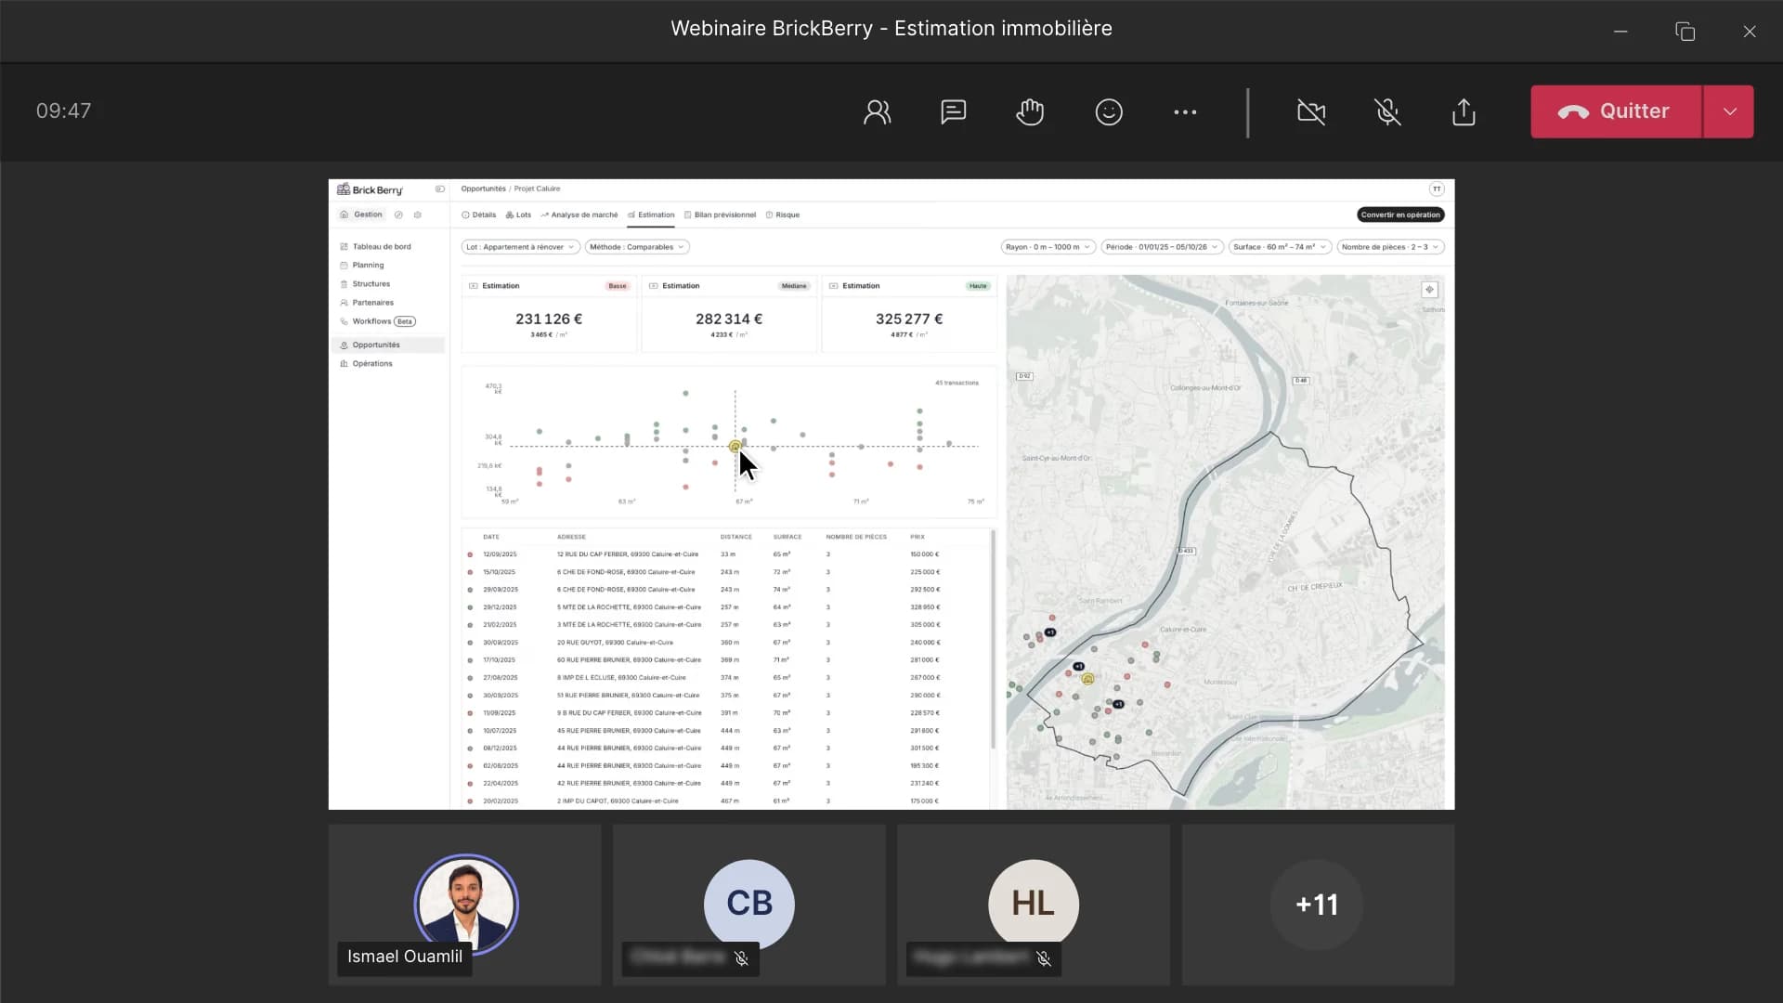Screen dimensions: 1783x1003
Task: Select the HL participant avatar
Action: (1034, 904)
